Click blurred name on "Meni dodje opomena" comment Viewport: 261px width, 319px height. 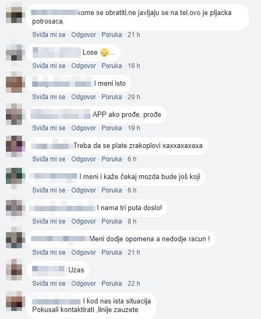click(x=60, y=239)
